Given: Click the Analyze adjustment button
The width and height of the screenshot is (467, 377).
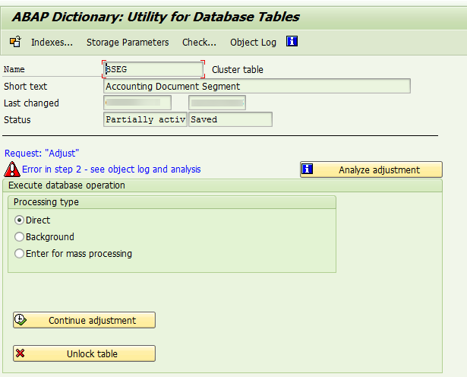Looking at the screenshot, I should tap(371, 169).
